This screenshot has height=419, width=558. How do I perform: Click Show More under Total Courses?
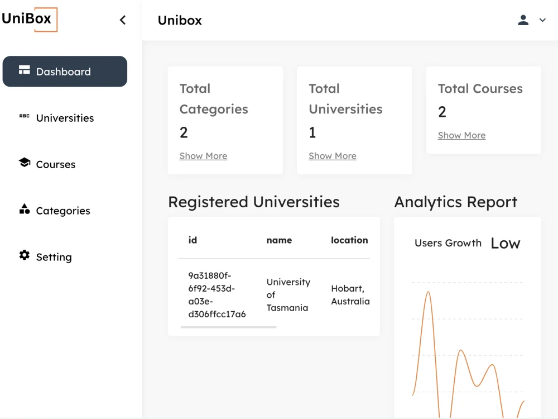[x=461, y=135]
